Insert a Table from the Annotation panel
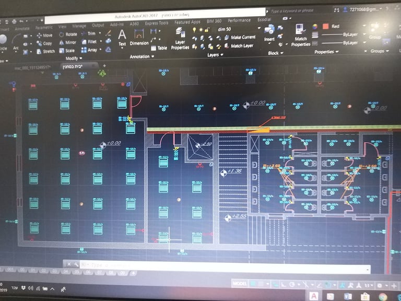401x301 pixels. click(x=159, y=48)
